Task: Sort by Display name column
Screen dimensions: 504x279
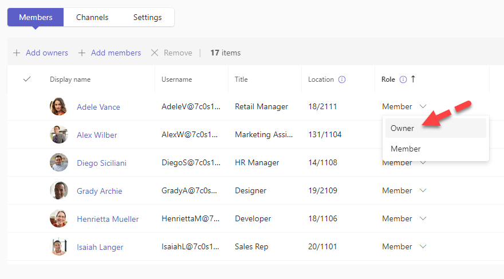Action: 70,79
